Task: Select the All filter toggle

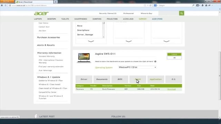Action: pyautogui.click(x=174, y=58)
